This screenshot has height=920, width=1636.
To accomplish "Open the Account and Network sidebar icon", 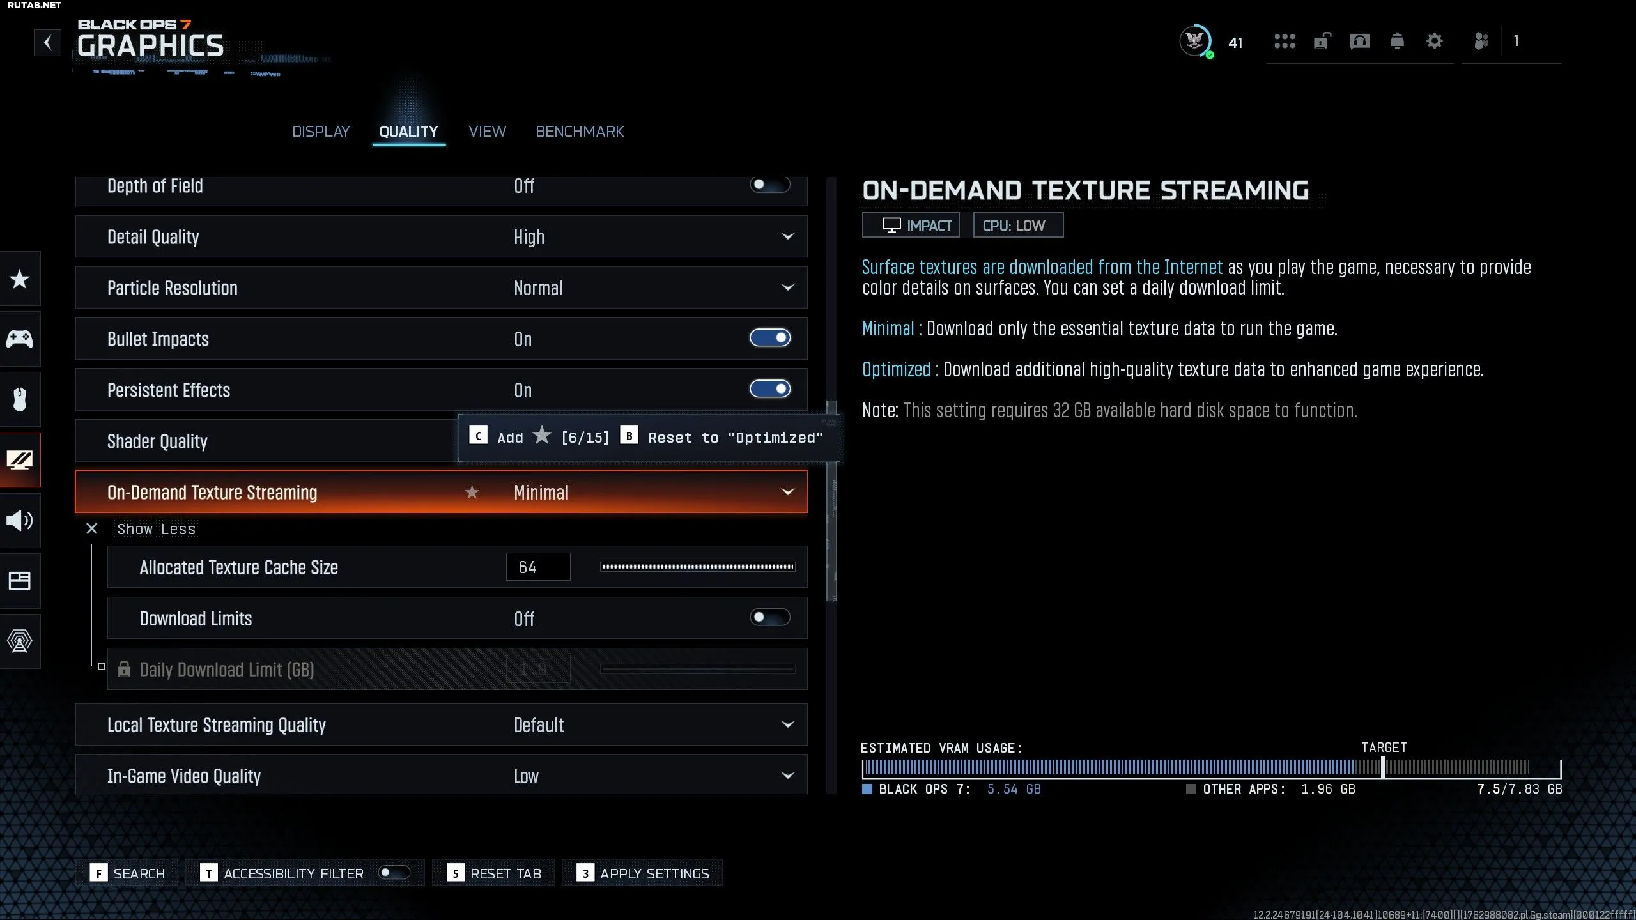I will pyautogui.click(x=20, y=641).
